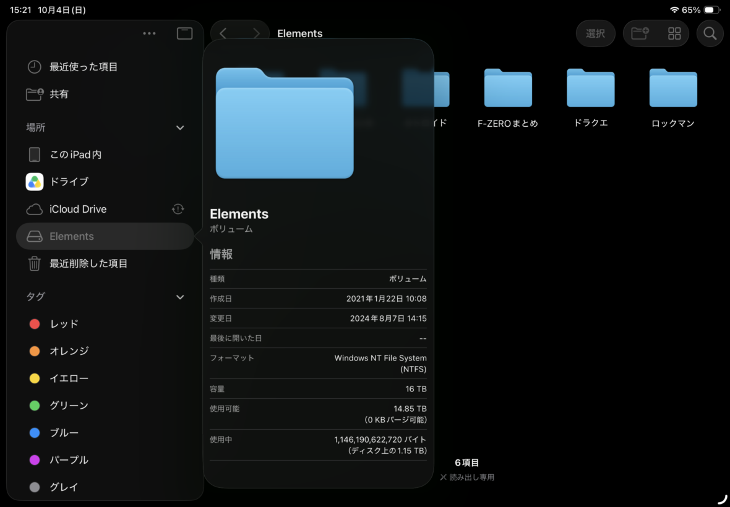Collapse the 場所 section chevron
The width and height of the screenshot is (730, 507).
coord(180,127)
